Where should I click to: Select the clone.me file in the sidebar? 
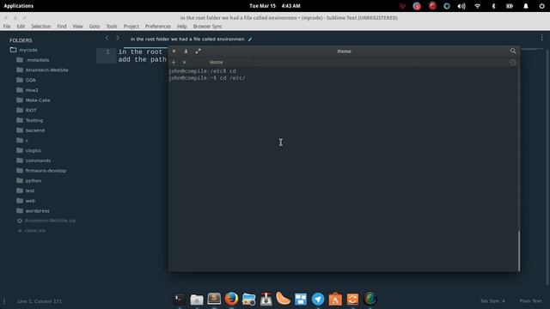pyautogui.click(x=34, y=231)
